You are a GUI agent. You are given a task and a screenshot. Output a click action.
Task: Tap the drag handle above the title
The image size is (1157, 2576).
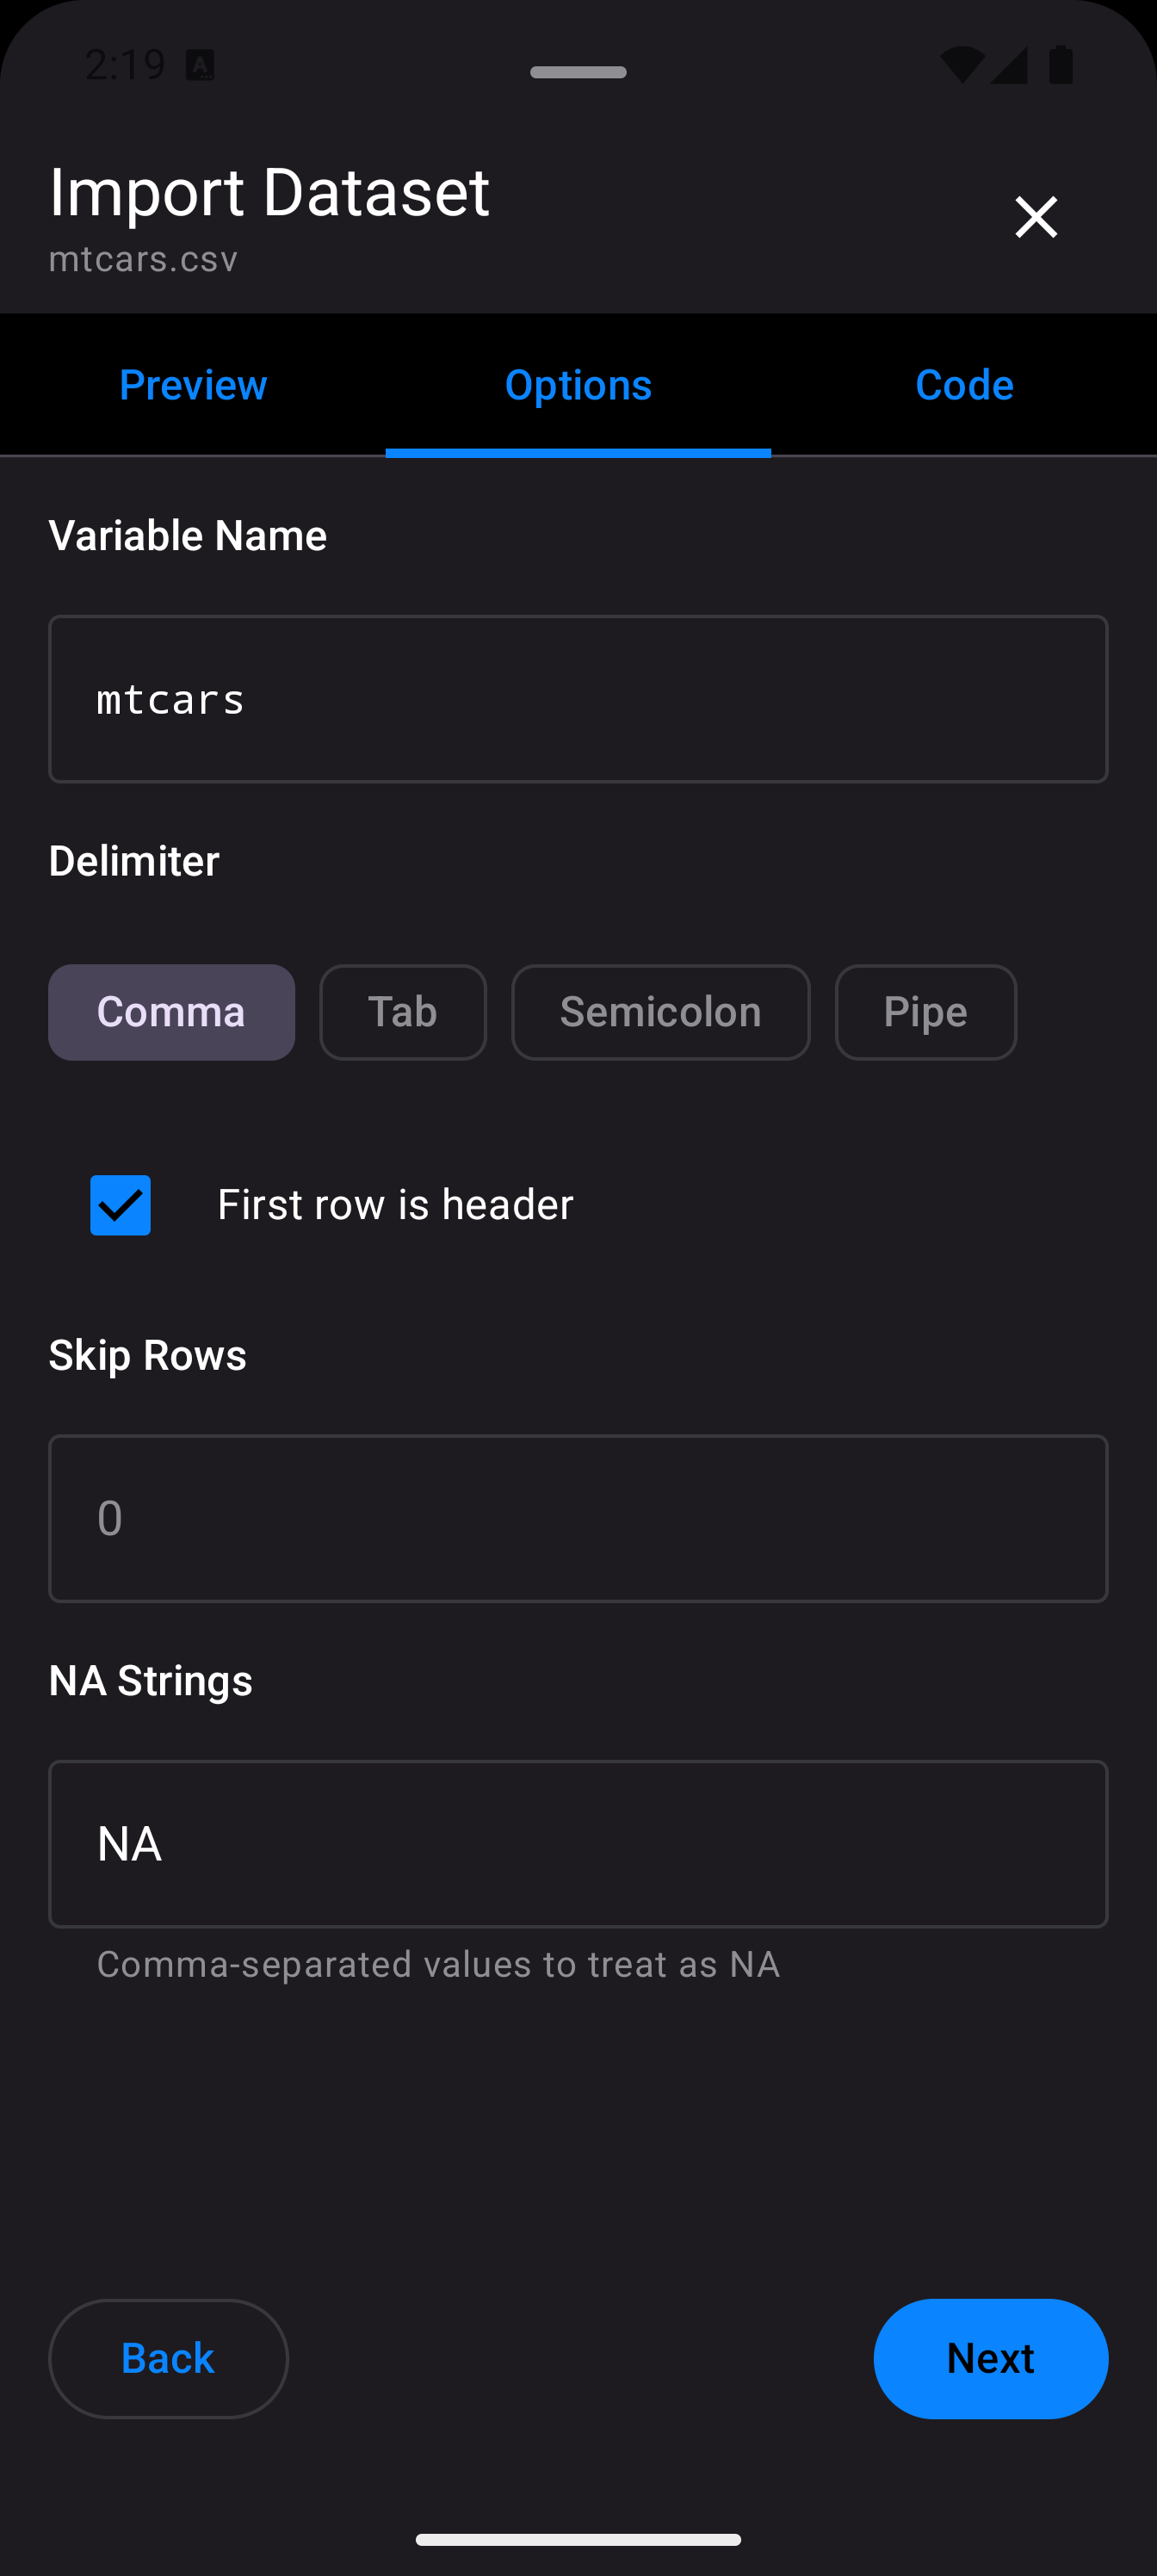[578, 72]
